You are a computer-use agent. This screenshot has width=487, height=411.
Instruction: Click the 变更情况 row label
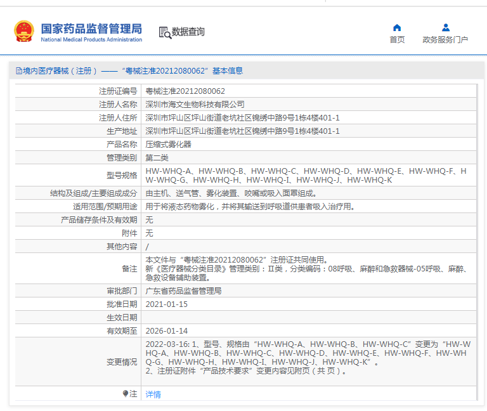[x=122, y=362]
